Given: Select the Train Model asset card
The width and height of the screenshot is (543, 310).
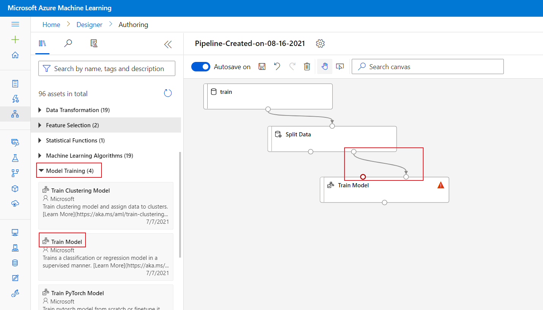Looking at the screenshot, I should (106, 257).
